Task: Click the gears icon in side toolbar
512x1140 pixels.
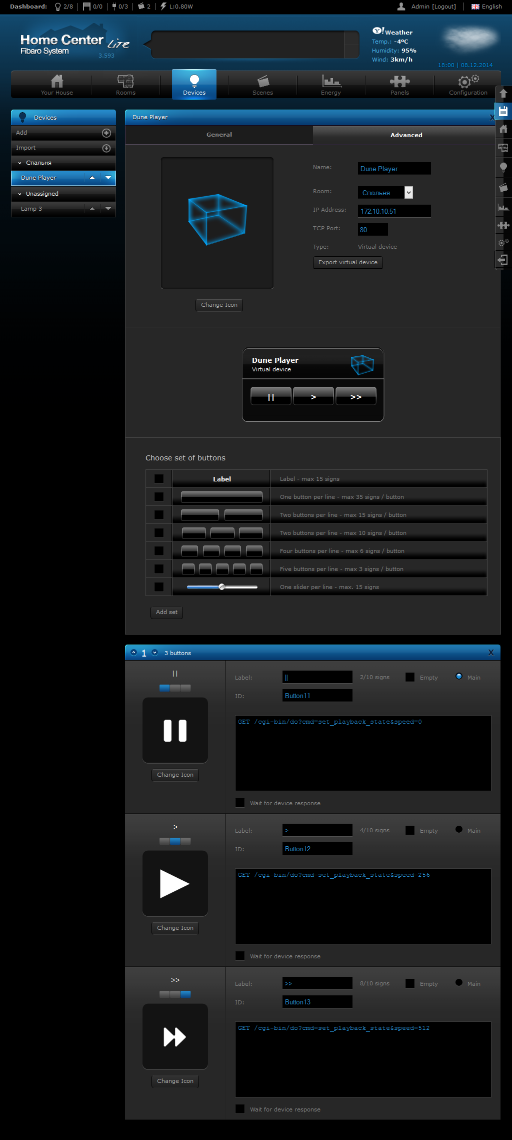Action: (503, 242)
